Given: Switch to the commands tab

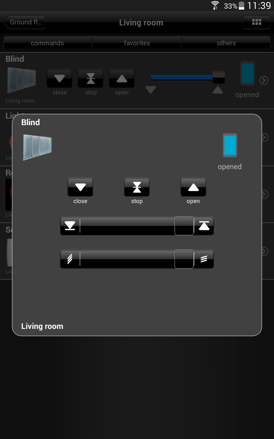Looking at the screenshot, I should tap(47, 43).
